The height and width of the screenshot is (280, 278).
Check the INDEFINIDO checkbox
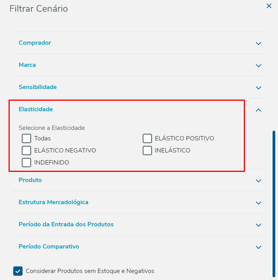(x=26, y=163)
